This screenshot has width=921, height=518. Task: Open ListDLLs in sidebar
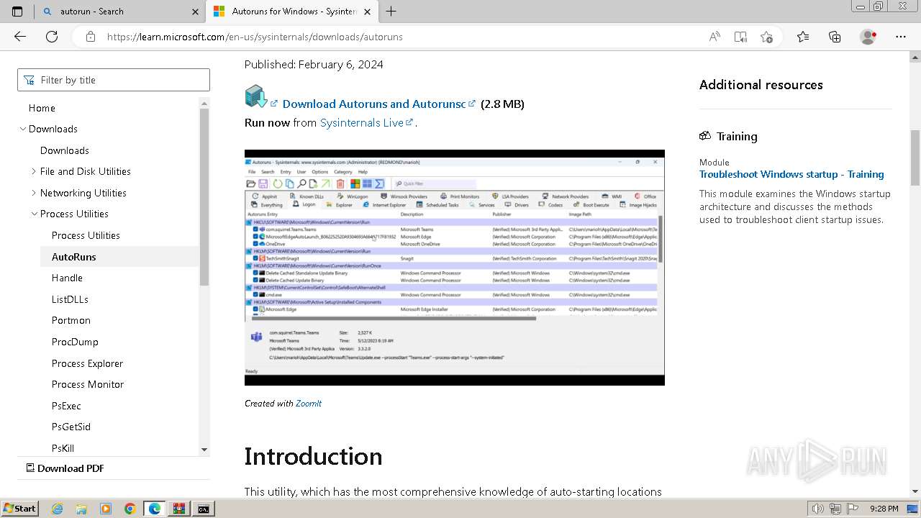(70, 299)
